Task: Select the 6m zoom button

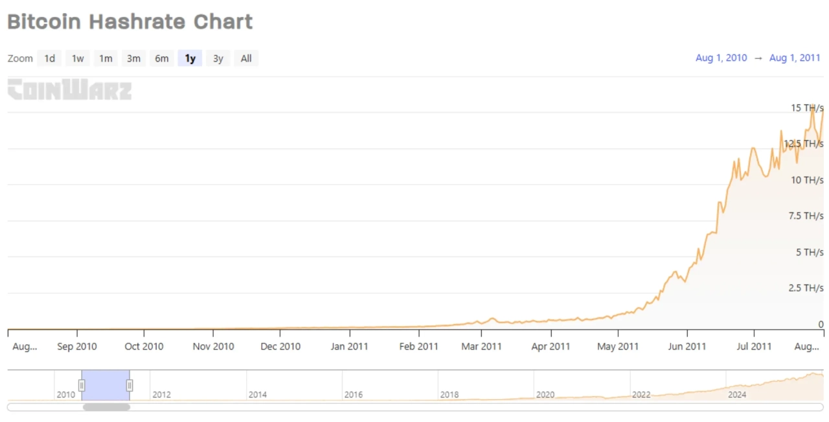Action: pyautogui.click(x=161, y=58)
